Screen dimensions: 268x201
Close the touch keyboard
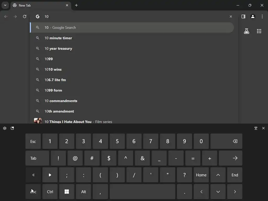coord(263,128)
